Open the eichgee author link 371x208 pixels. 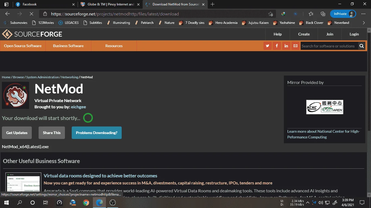click(x=78, y=107)
